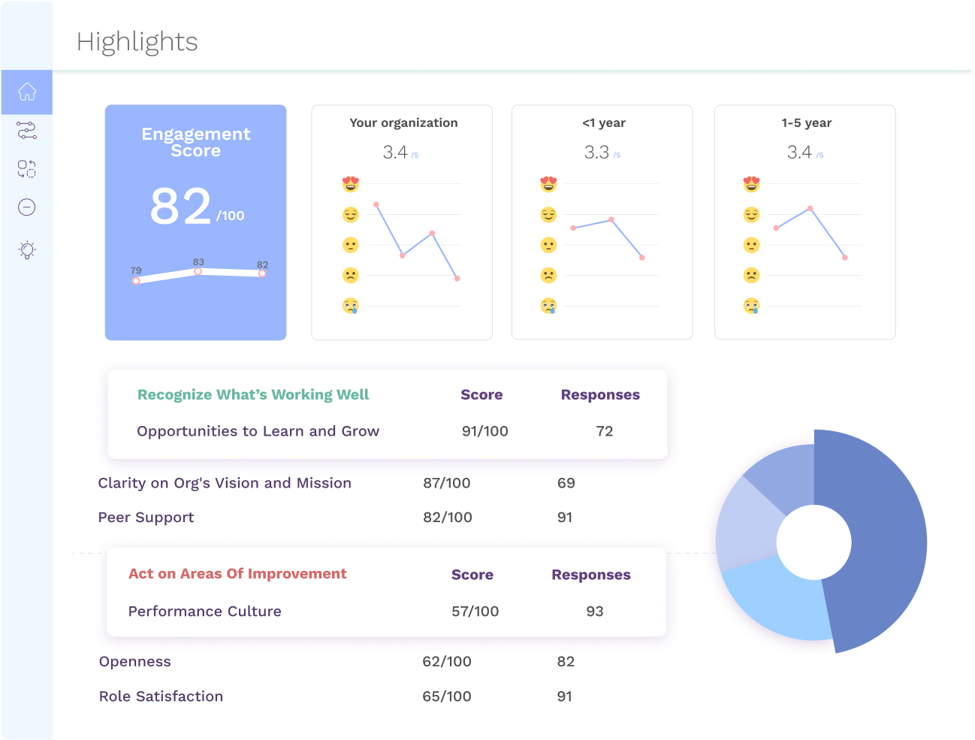Click the crying emoji in the <1 year card
Viewport: 975px width, 740px height.
coord(548,306)
